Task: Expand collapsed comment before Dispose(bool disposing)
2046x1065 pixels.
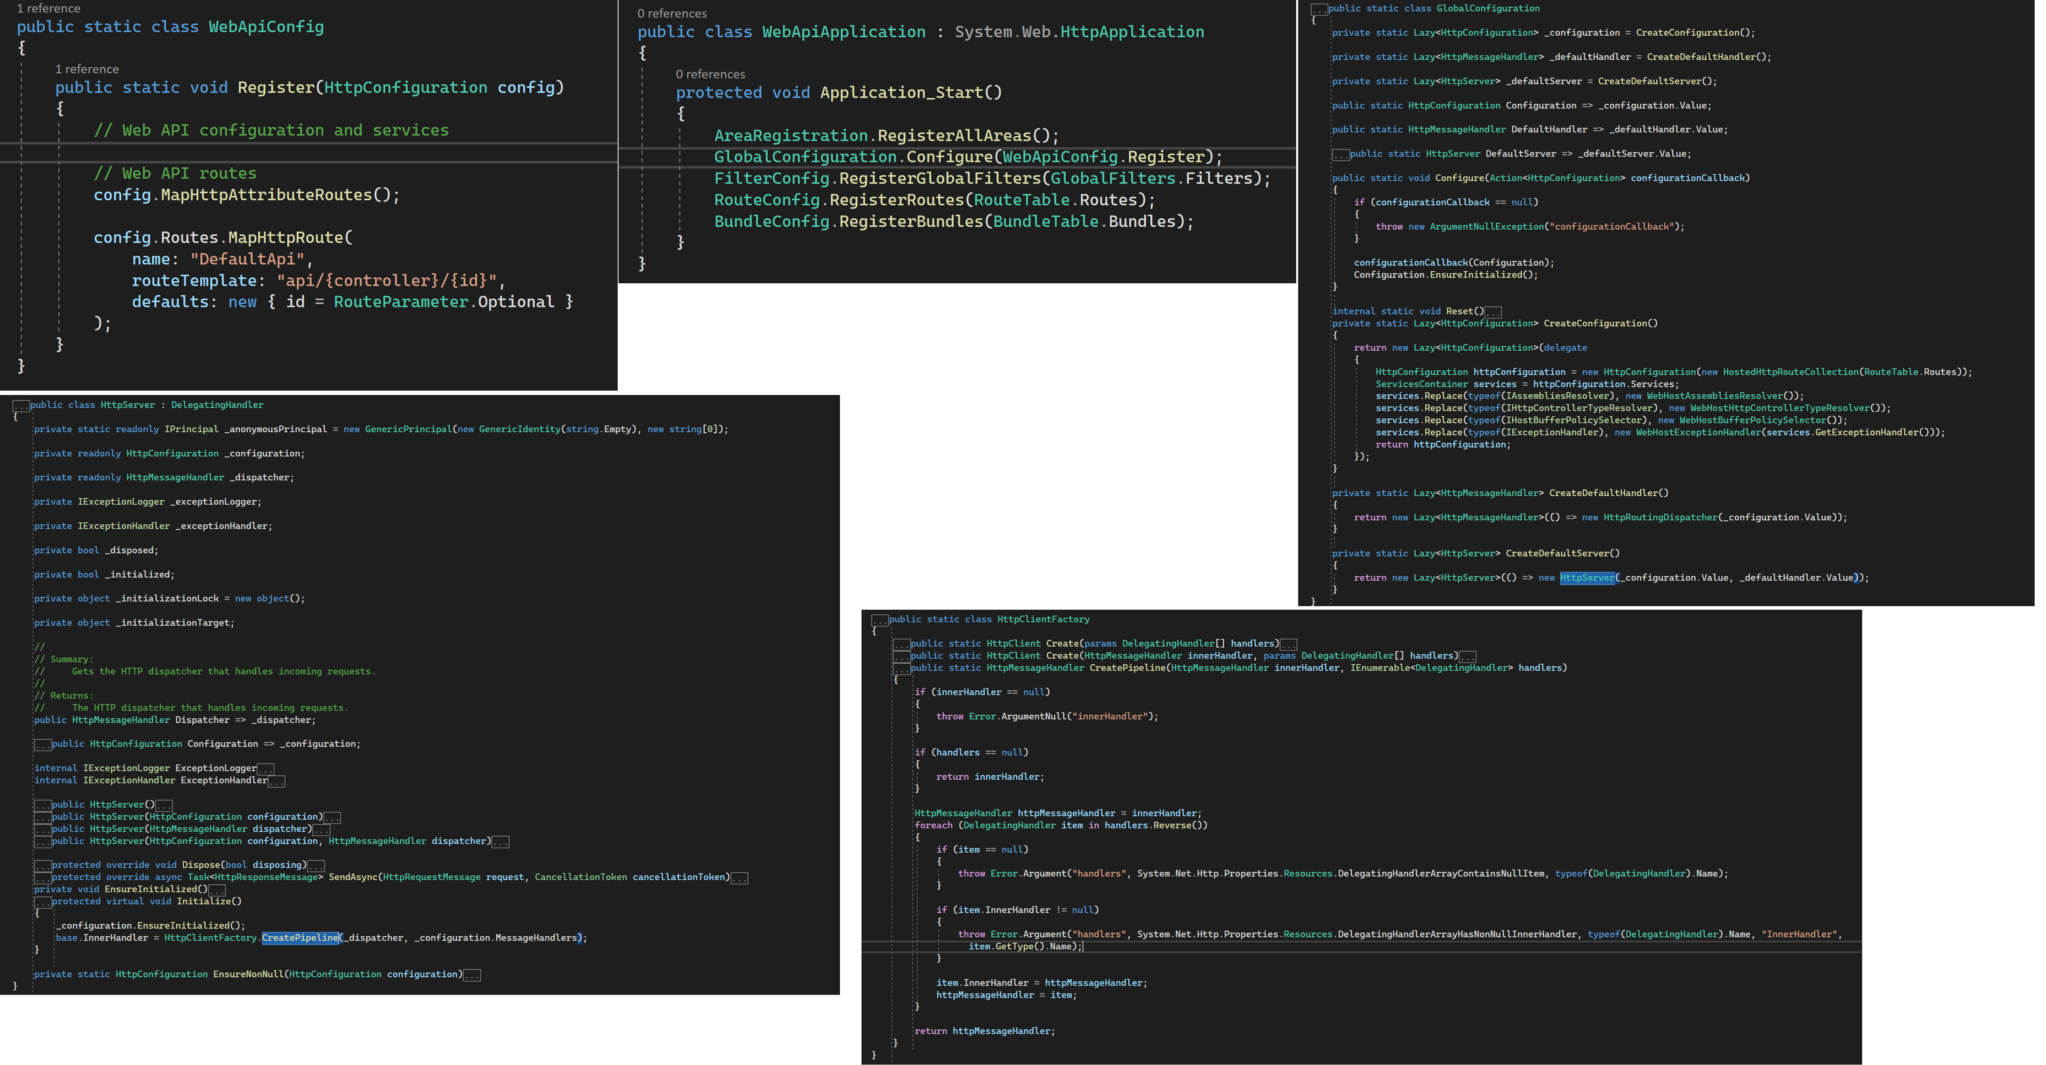Action: click(43, 866)
